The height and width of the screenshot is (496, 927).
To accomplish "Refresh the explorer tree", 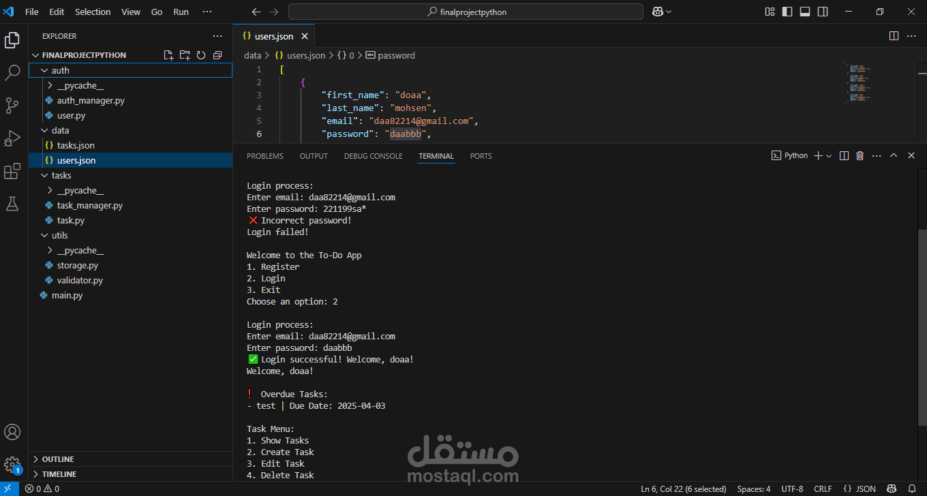I will [x=201, y=55].
